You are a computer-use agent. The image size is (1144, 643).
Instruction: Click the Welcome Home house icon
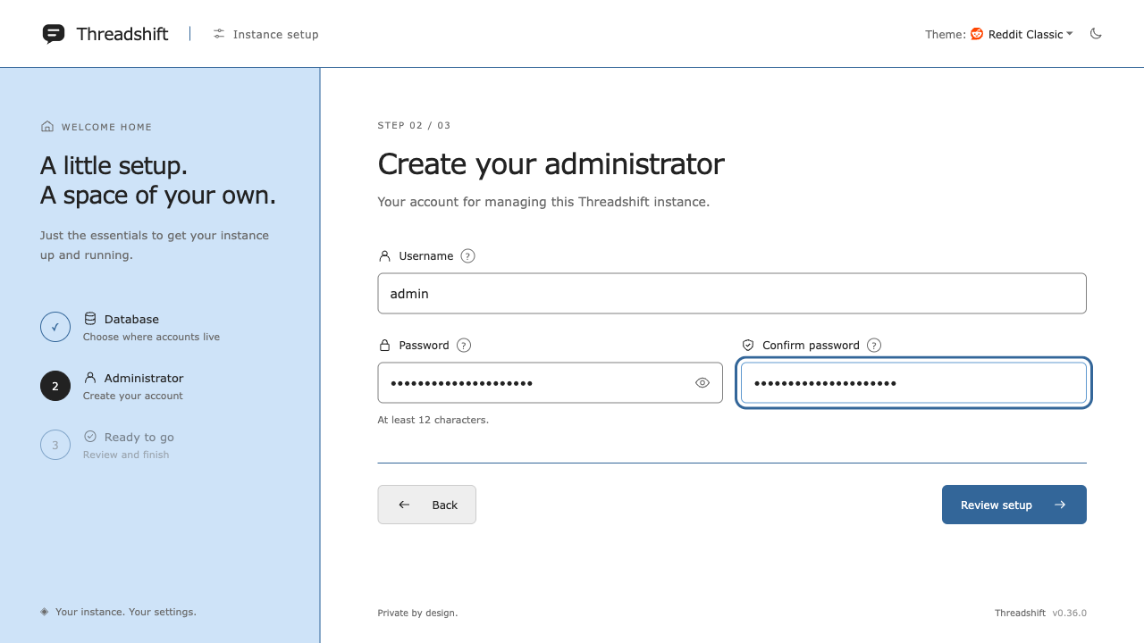[47, 127]
